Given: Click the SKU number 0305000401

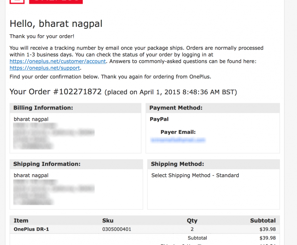Looking at the screenshot, I should 117,229.
